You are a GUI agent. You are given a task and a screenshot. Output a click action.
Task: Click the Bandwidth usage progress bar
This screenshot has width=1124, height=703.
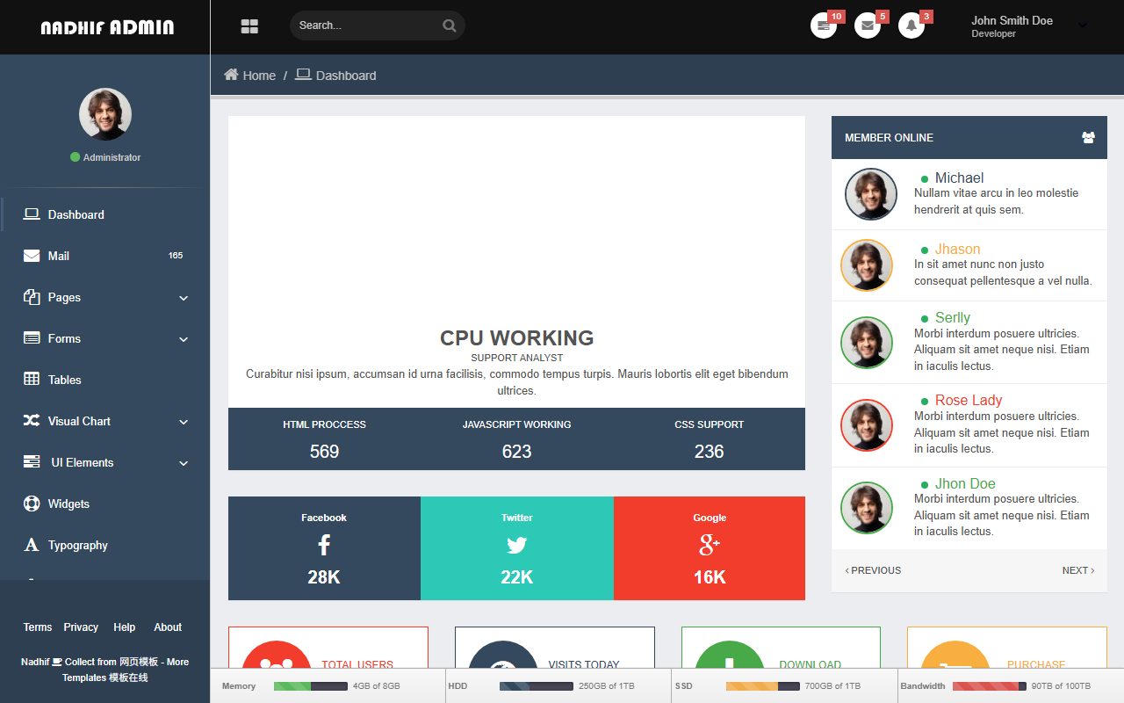990,686
